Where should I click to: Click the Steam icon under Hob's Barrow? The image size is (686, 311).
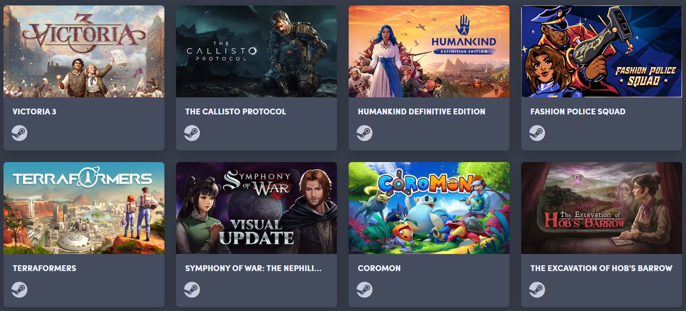pyautogui.click(x=537, y=290)
